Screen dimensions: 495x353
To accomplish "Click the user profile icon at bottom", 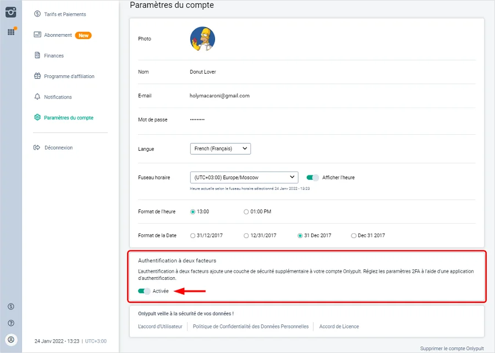I will tap(11, 339).
